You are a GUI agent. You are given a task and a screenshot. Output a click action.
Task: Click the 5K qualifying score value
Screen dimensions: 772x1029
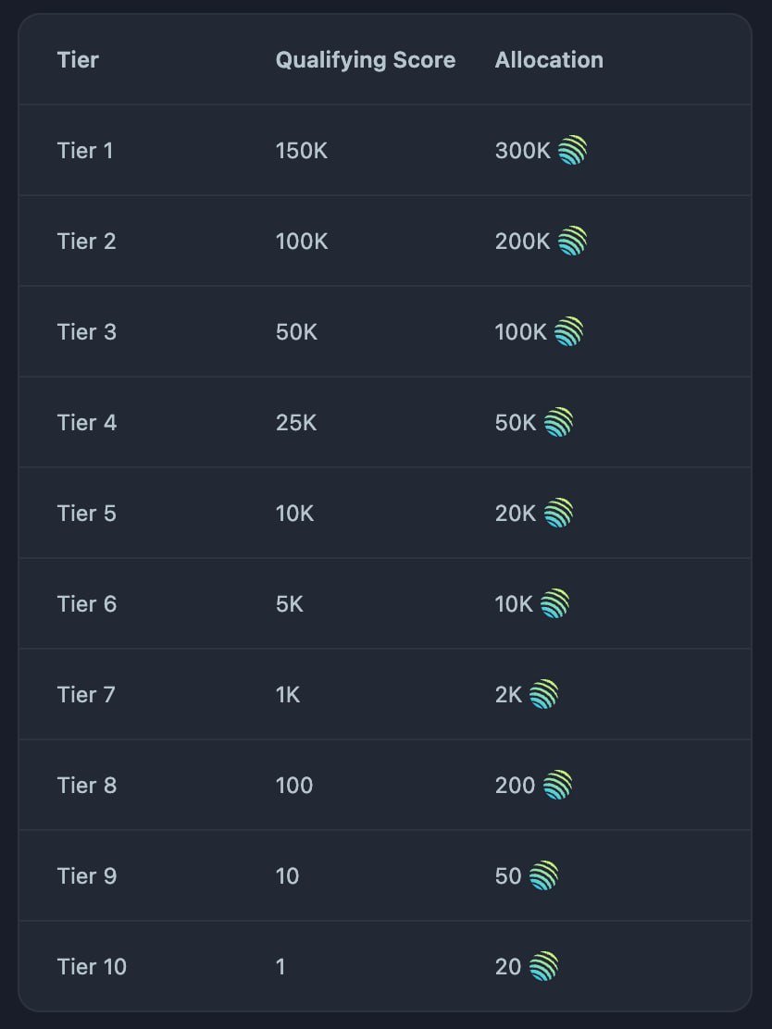pyautogui.click(x=290, y=603)
